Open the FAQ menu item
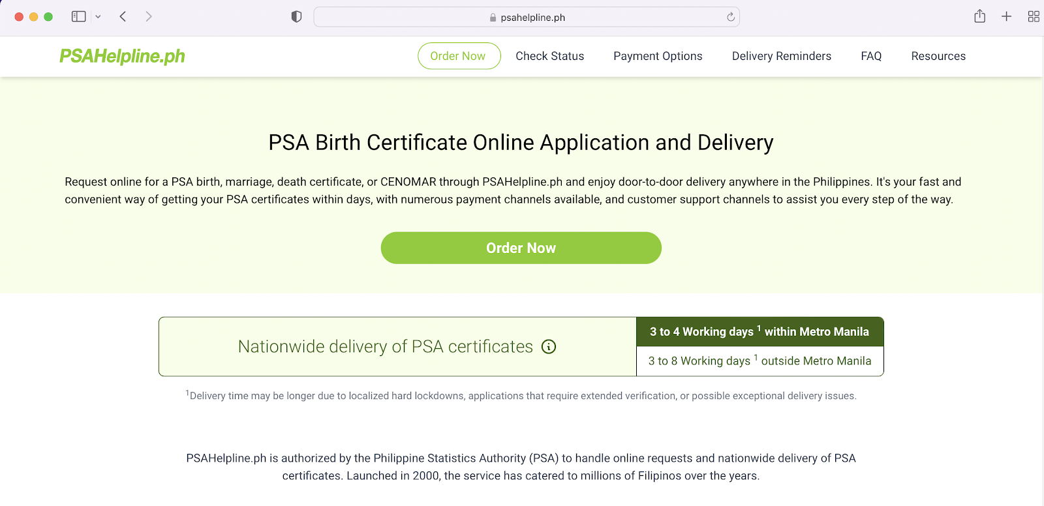This screenshot has width=1044, height=506. tap(871, 56)
